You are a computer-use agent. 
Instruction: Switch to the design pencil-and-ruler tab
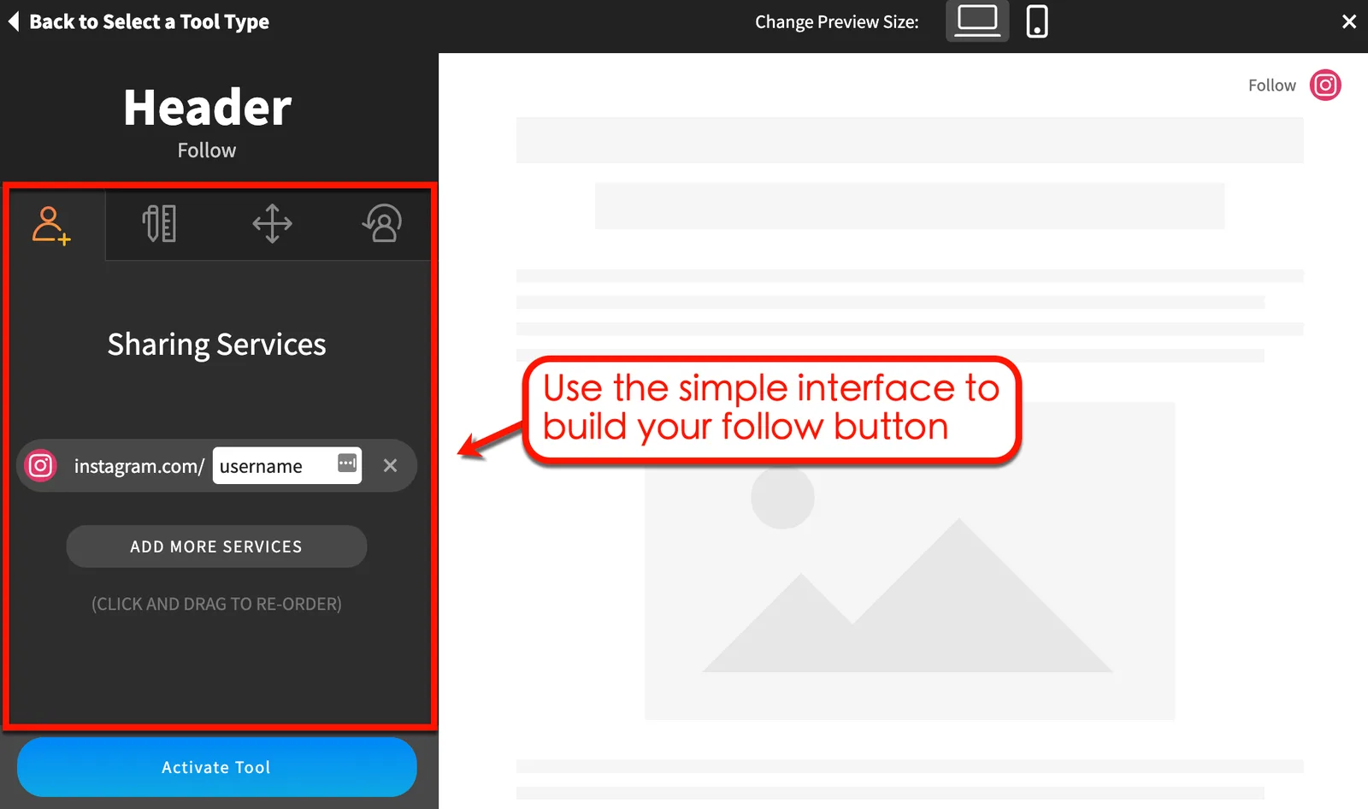[160, 224]
